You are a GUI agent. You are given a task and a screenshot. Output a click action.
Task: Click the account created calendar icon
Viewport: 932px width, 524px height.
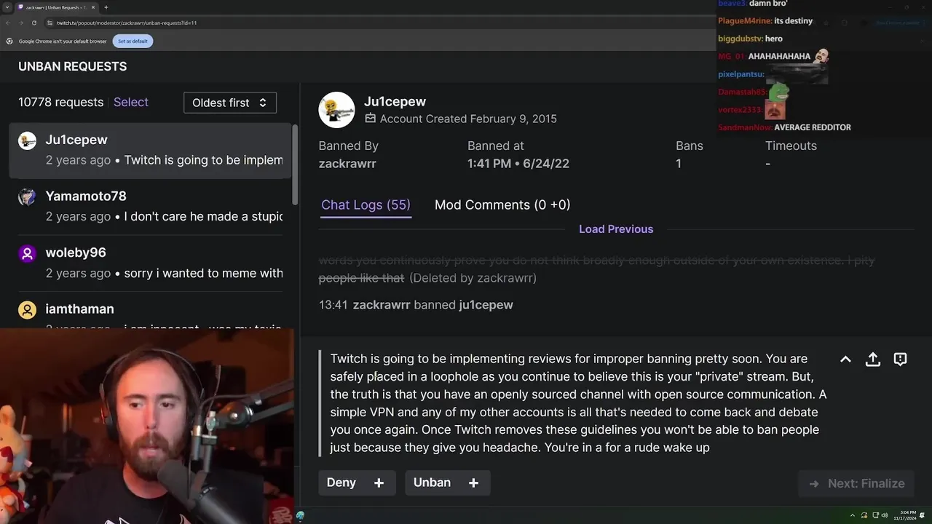(371, 119)
